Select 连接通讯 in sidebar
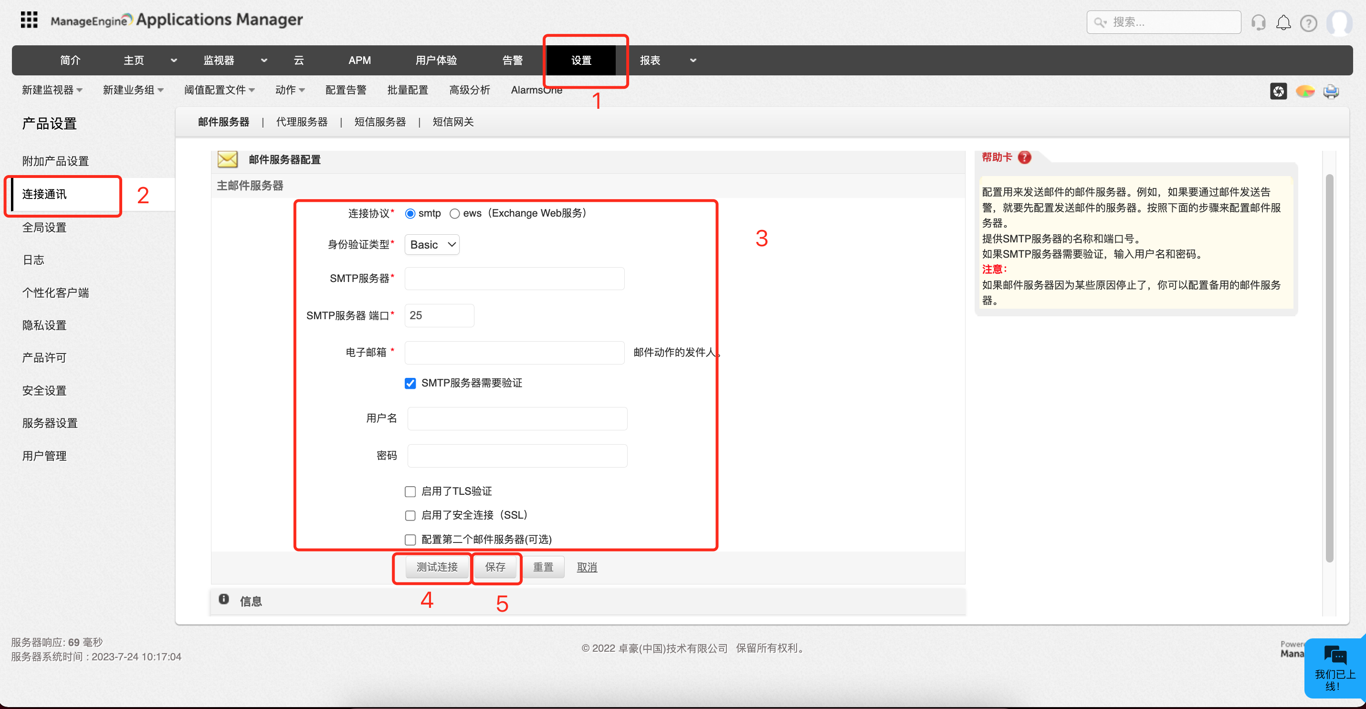This screenshot has width=1366, height=709. pyautogui.click(x=44, y=194)
